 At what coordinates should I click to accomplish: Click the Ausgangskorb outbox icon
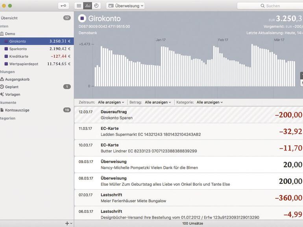pyautogui.click(x=2, y=79)
